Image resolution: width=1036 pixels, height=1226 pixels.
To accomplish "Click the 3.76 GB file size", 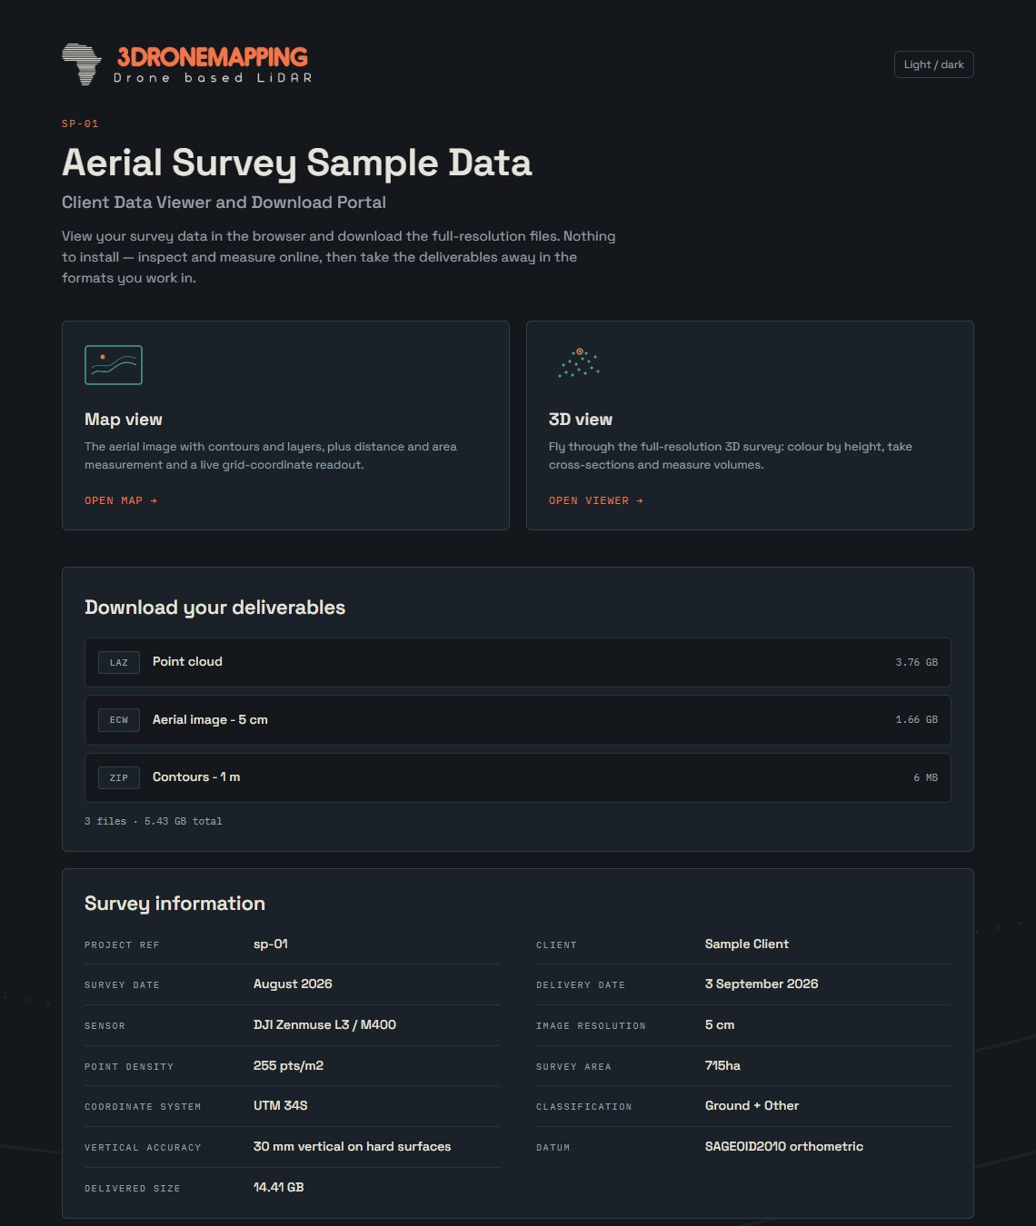I will 916,662.
